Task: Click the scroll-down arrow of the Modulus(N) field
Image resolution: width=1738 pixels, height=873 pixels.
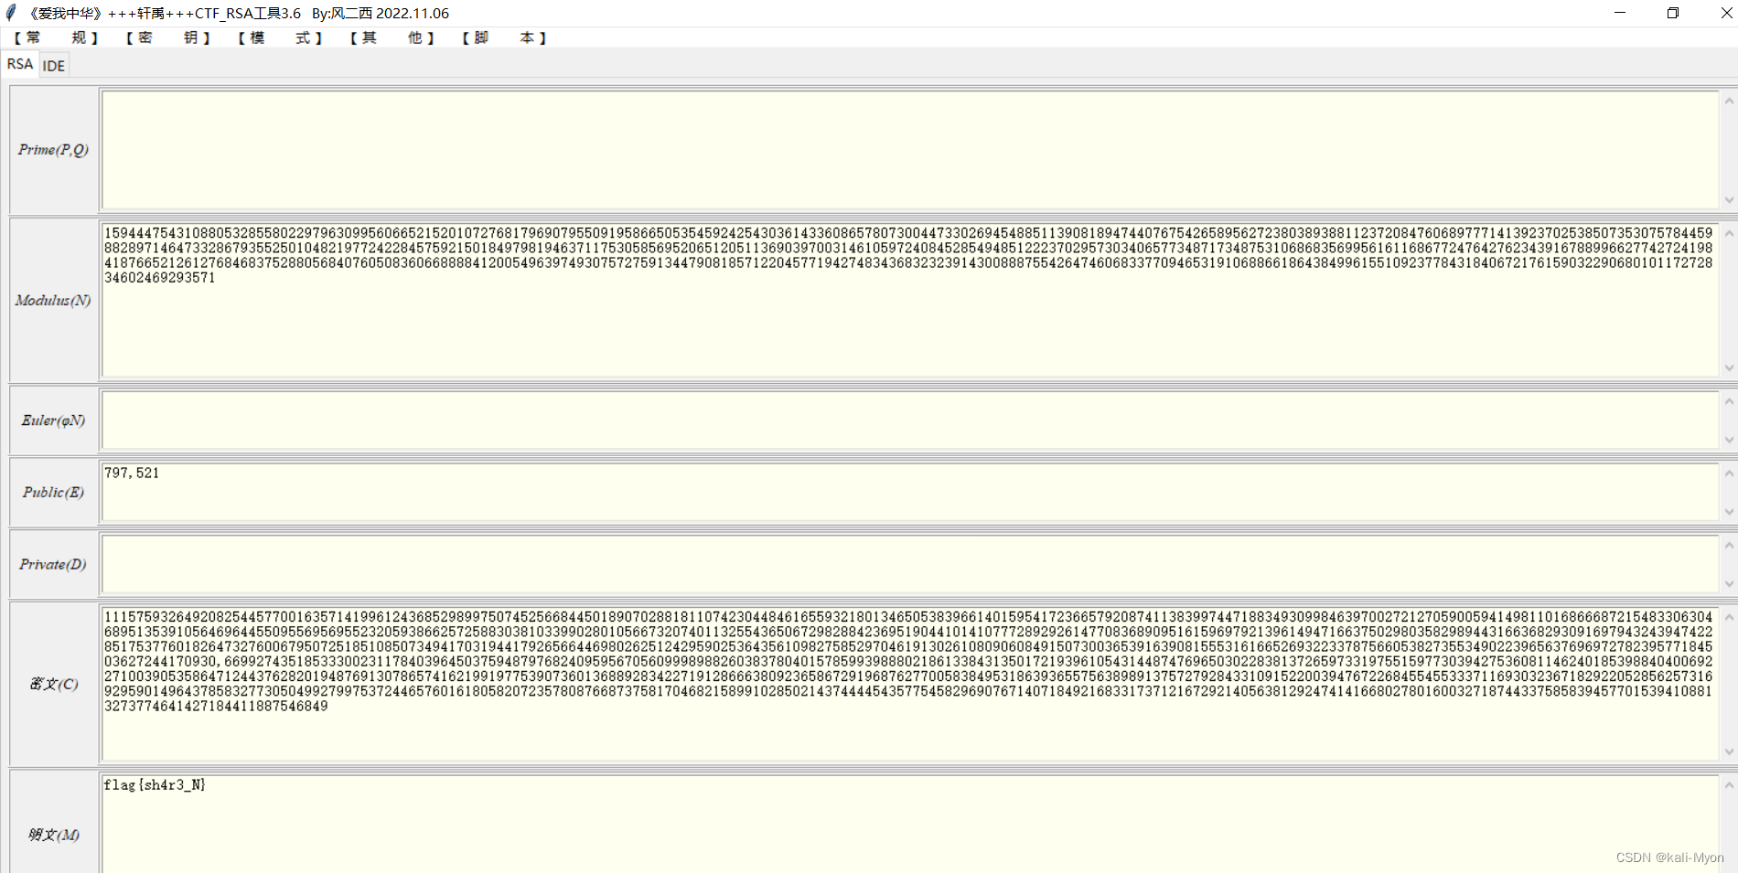Action: (1729, 369)
